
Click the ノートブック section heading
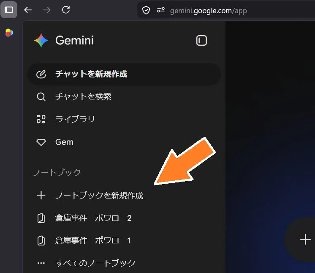pyautogui.click(x=57, y=173)
